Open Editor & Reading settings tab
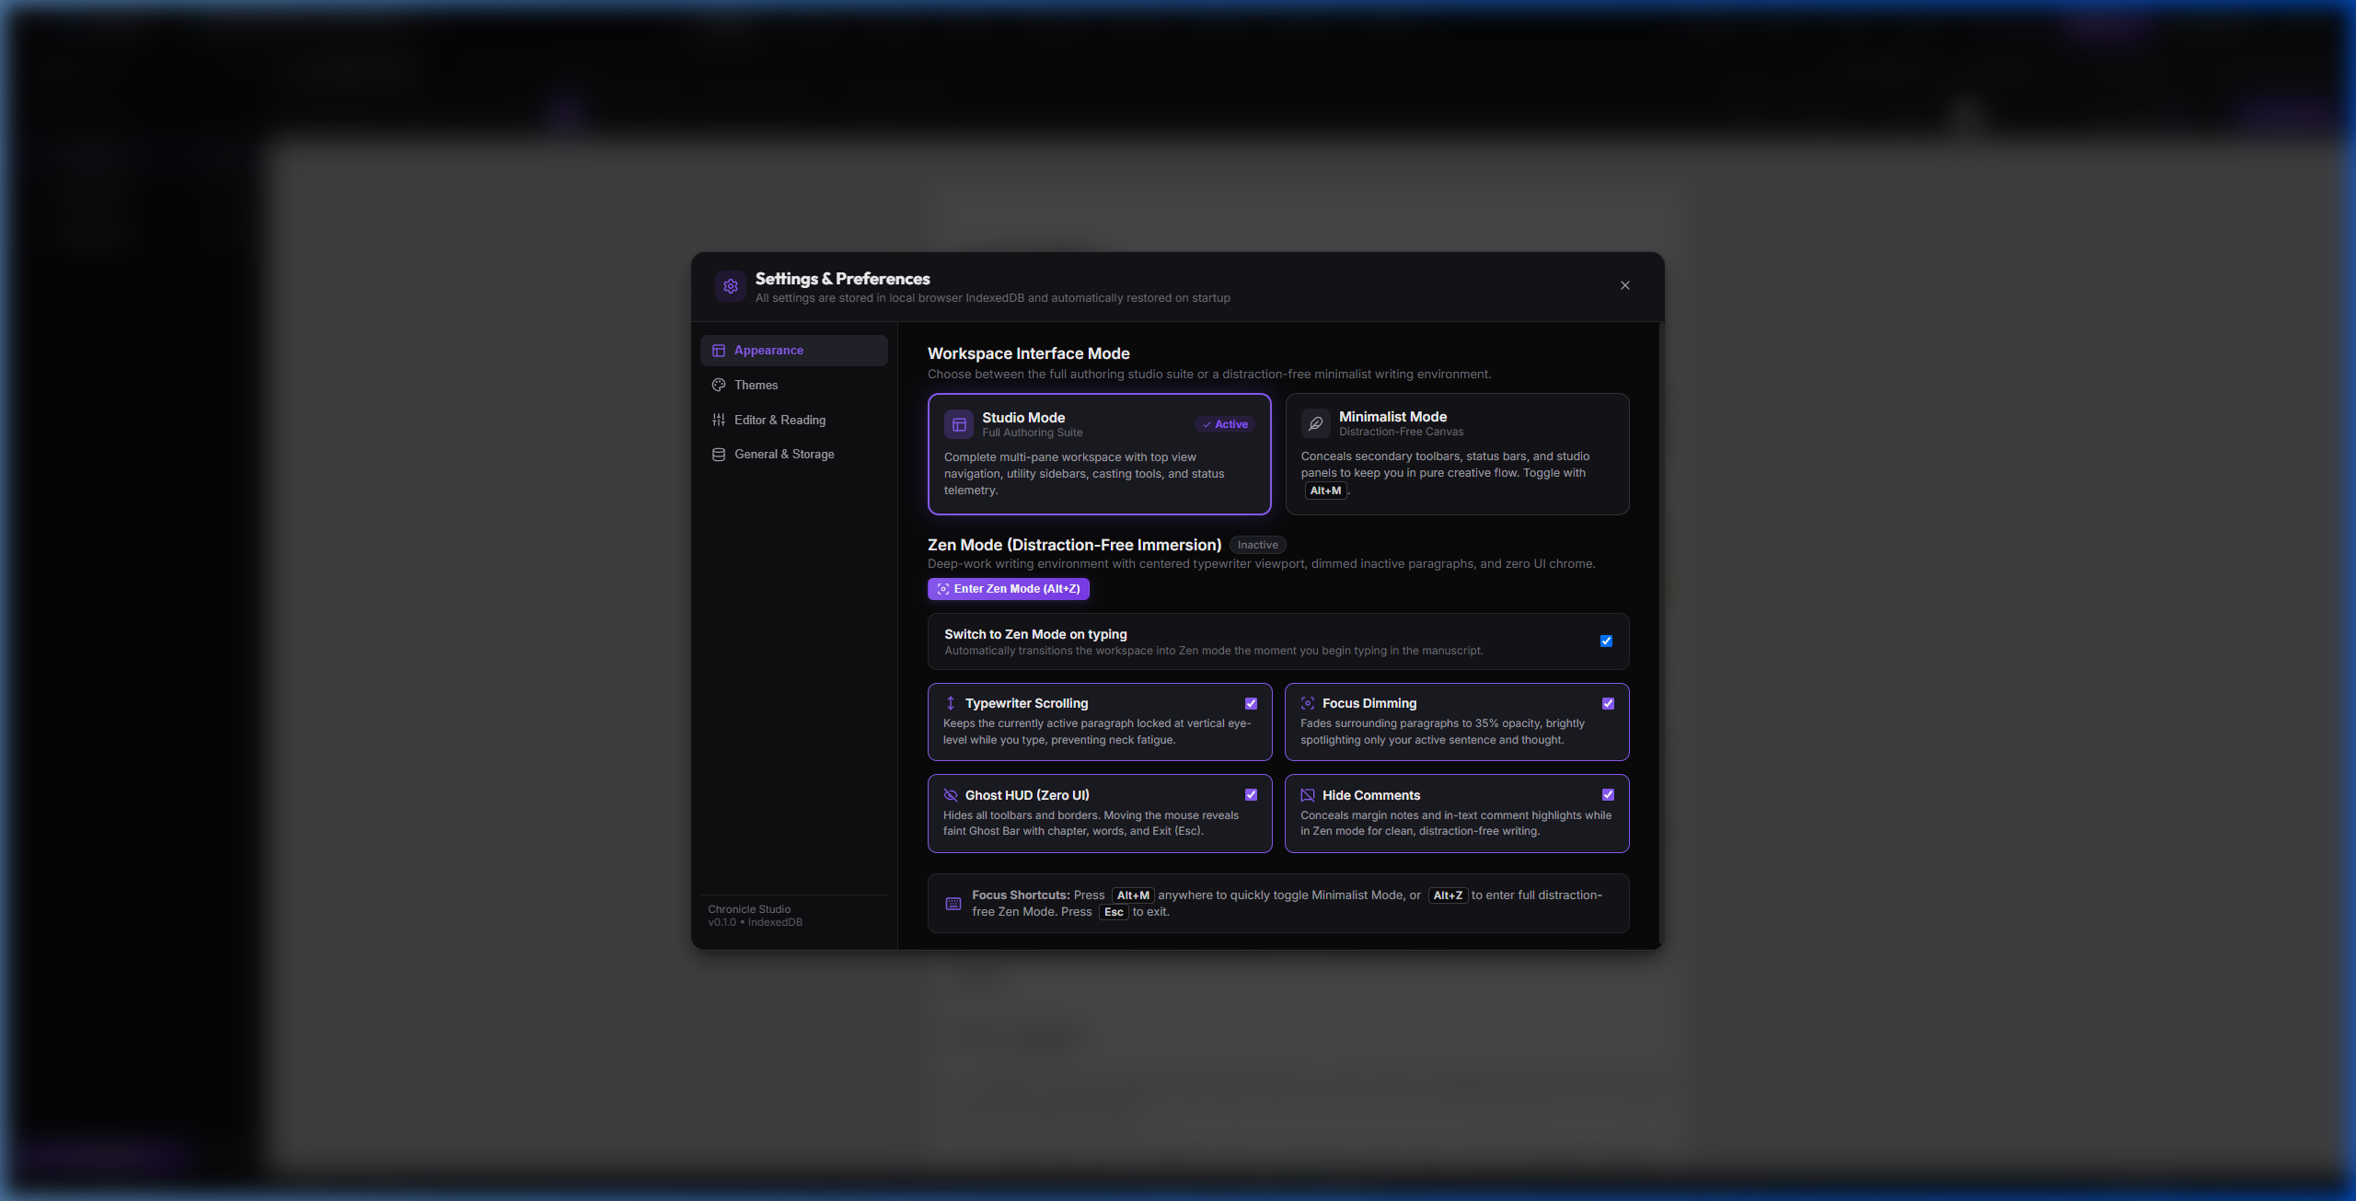Image resolution: width=2356 pixels, height=1201 pixels. coord(794,421)
